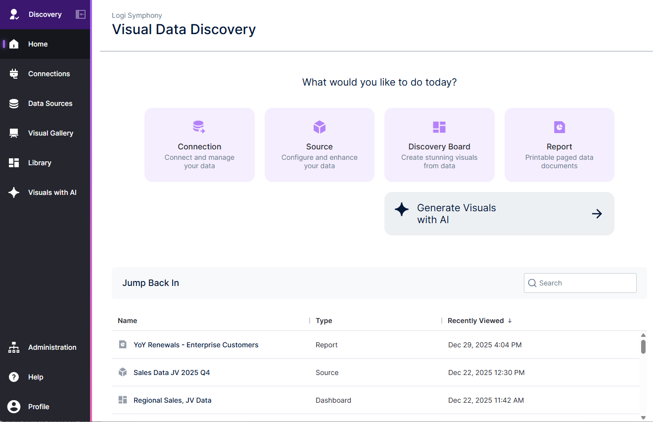Image resolution: width=653 pixels, height=422 pixels.
Task: Select the cube icon on the Source card
Action: click(x=319, y=127)
